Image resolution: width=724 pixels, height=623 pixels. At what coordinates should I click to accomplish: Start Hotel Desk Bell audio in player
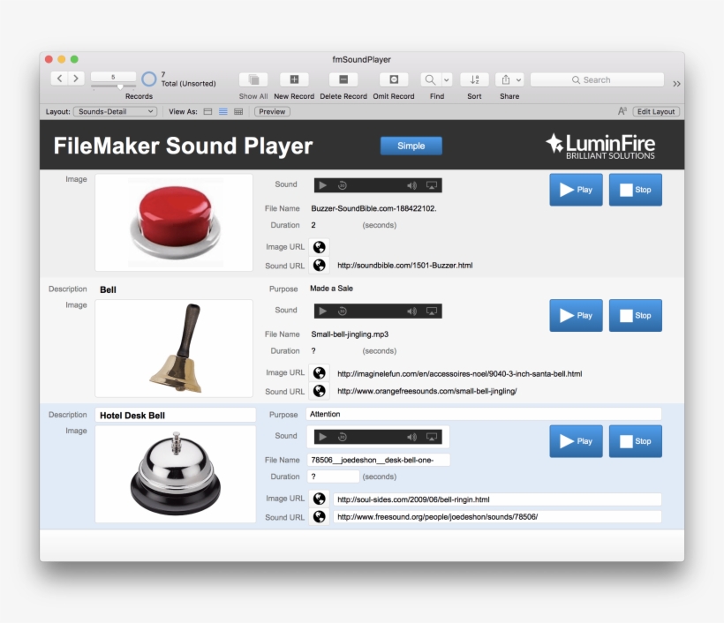coord(323,437)
